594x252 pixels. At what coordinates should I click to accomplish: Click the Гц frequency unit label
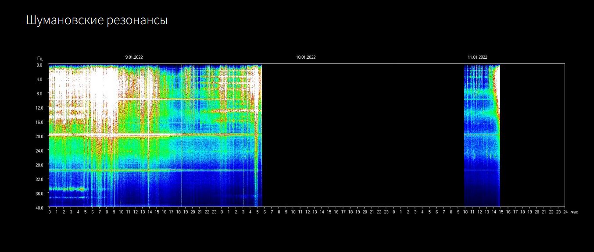tap(40, 58)
